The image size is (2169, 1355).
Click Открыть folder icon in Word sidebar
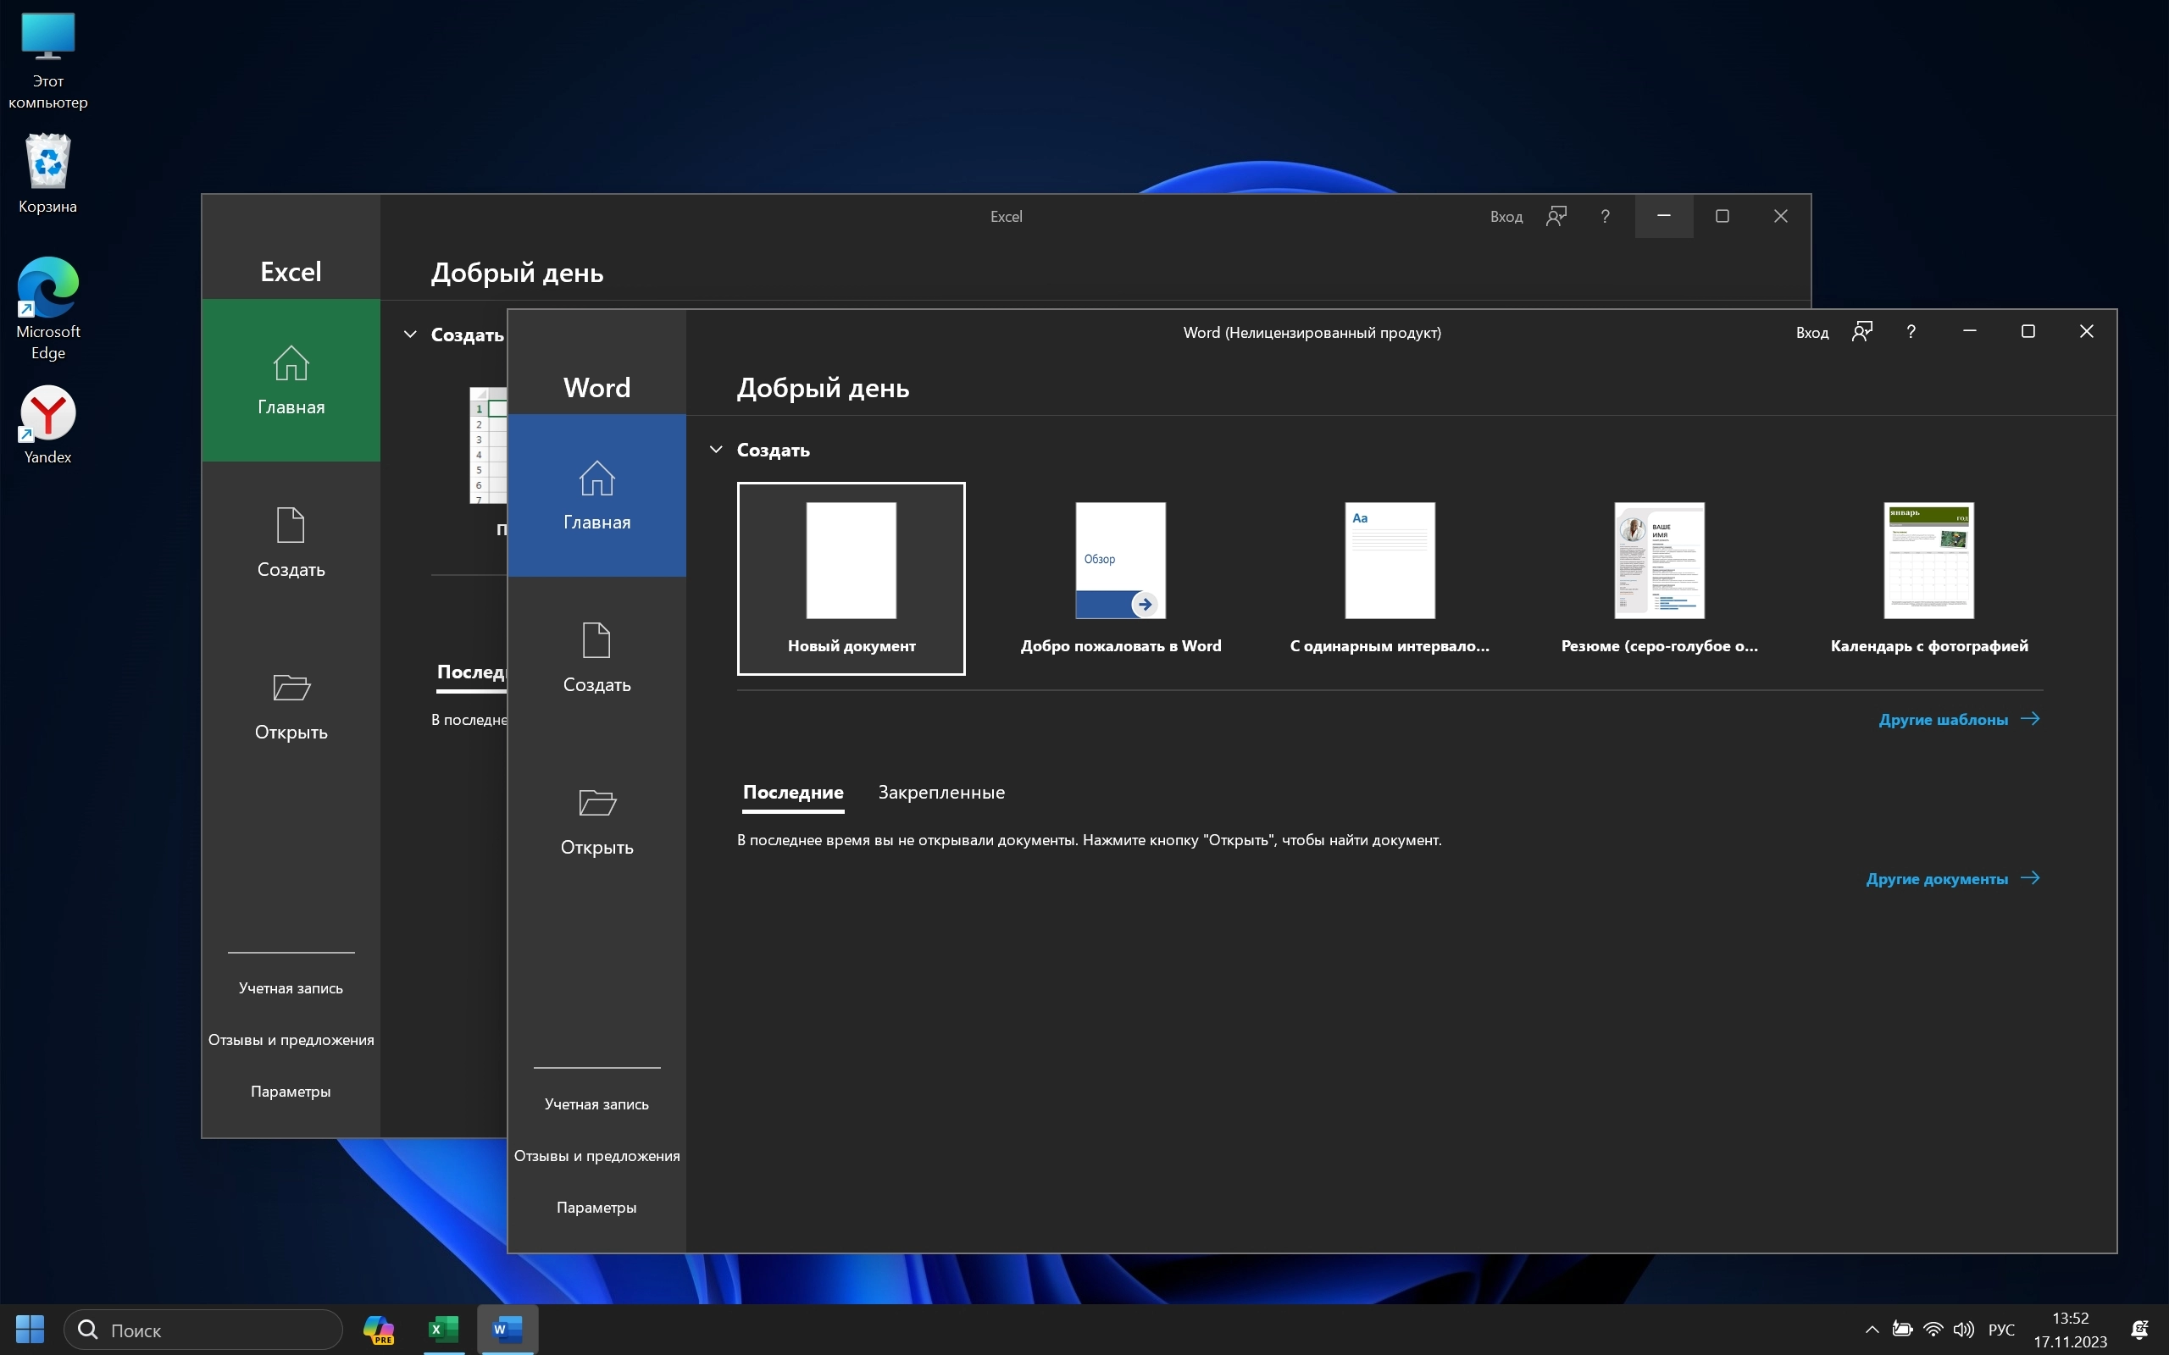pos(596,802)
